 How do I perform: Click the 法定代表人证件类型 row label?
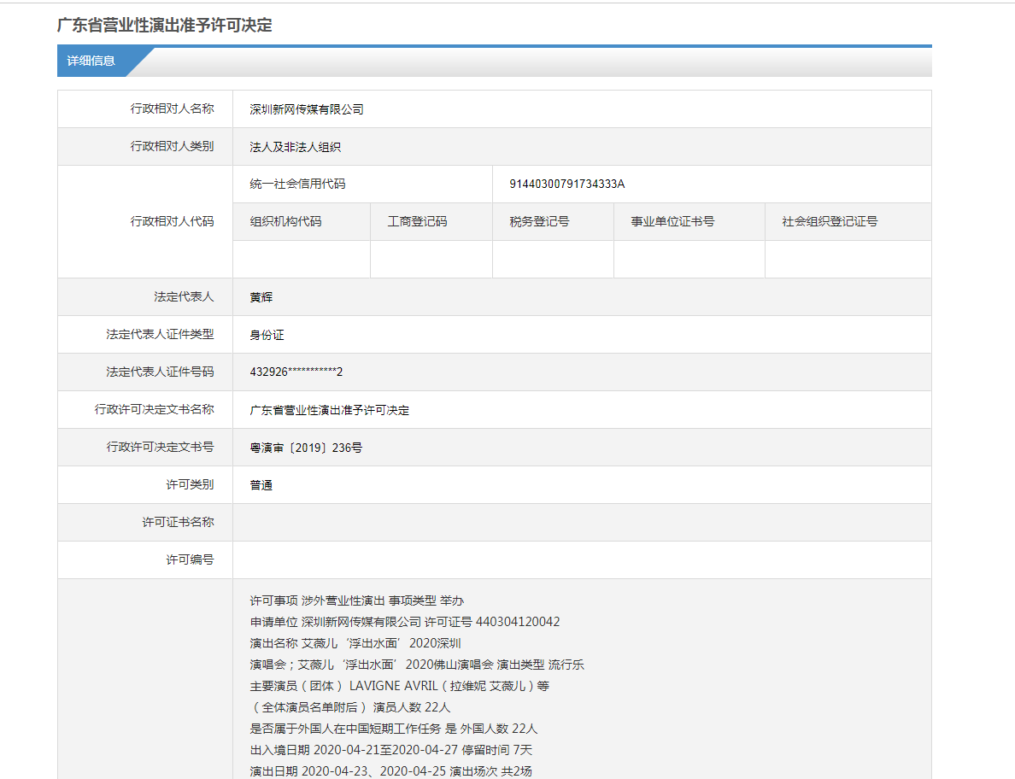(160, 335)
